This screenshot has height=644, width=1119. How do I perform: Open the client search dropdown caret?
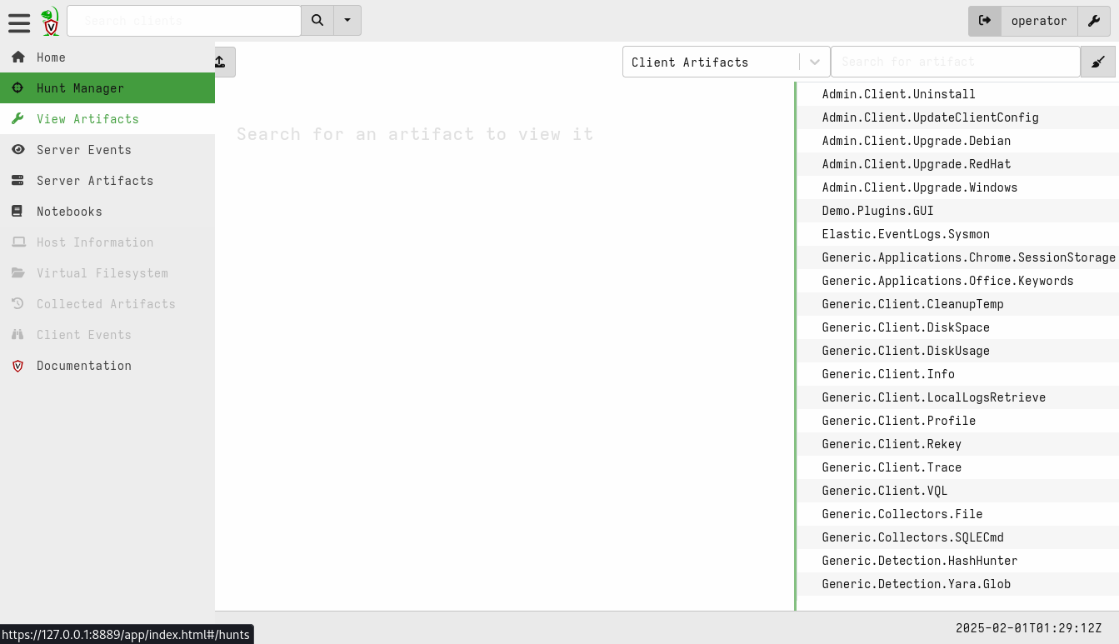347,21
